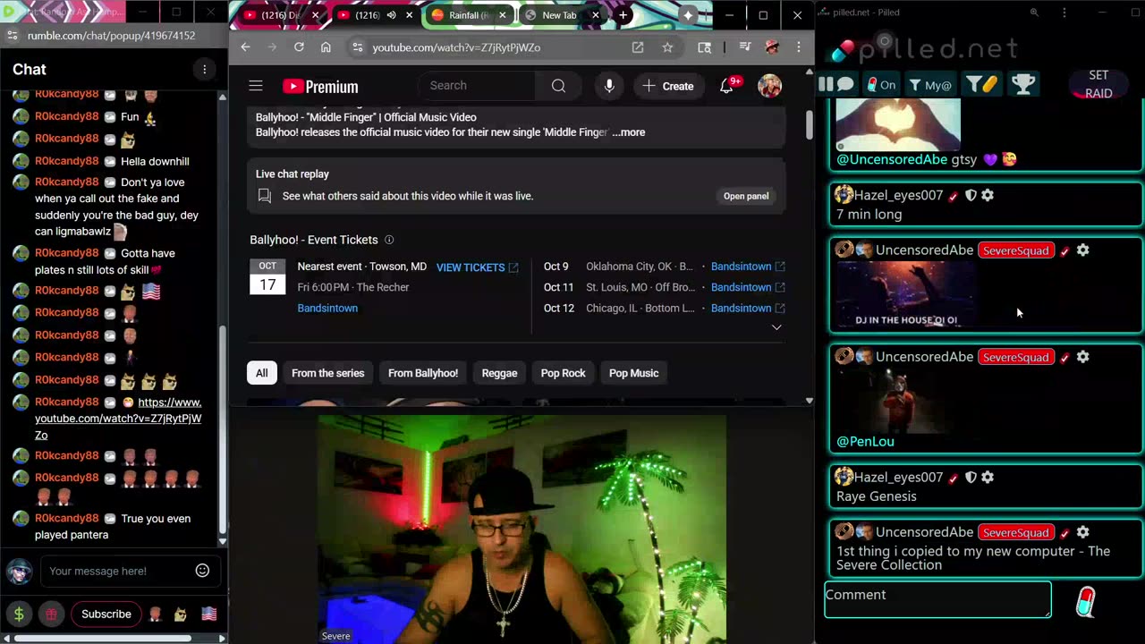Viewport: 1145px width, 644px height.
Task: Expand more event tickets chevron
Action: pyautogui.click(x=776, y=327)
